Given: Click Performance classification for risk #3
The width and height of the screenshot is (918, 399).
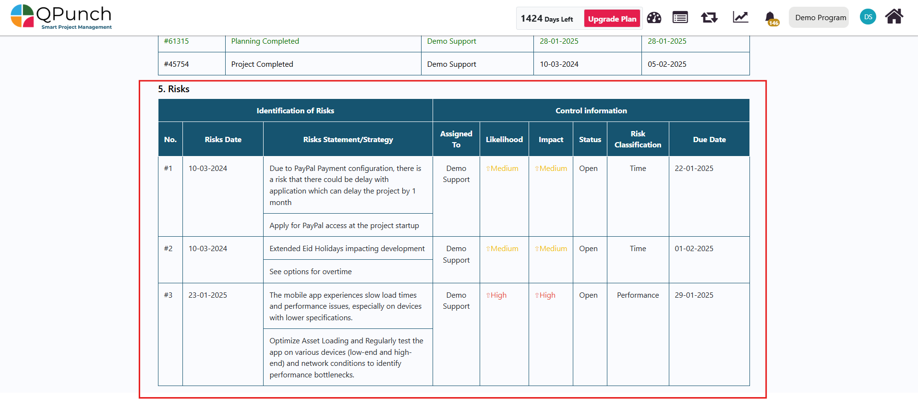Looking at the screenshot, I should click(x=638, y=295).
